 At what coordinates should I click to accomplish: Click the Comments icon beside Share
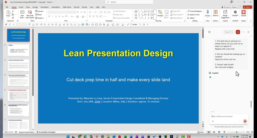click(240, 7)
